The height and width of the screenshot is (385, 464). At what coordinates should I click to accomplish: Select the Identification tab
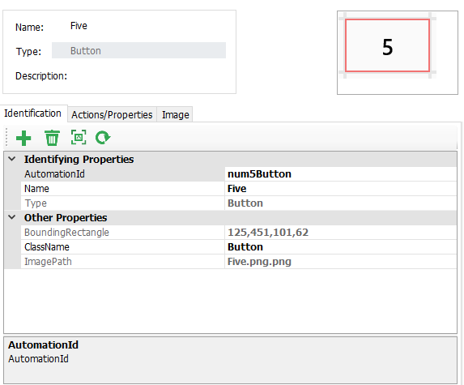[33, 113]
